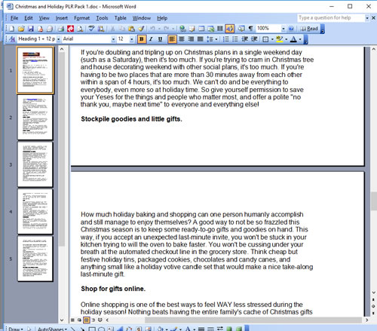Insert a table from the Standard toolbar
This screenshot has width=377, height=331.
tap(201, 29)
